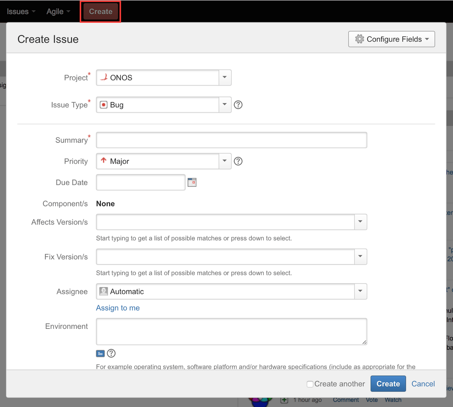
Task: Click the Assign to me link
Action: tap(117, 308)
